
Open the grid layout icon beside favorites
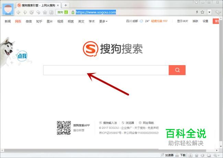point(51,12)
